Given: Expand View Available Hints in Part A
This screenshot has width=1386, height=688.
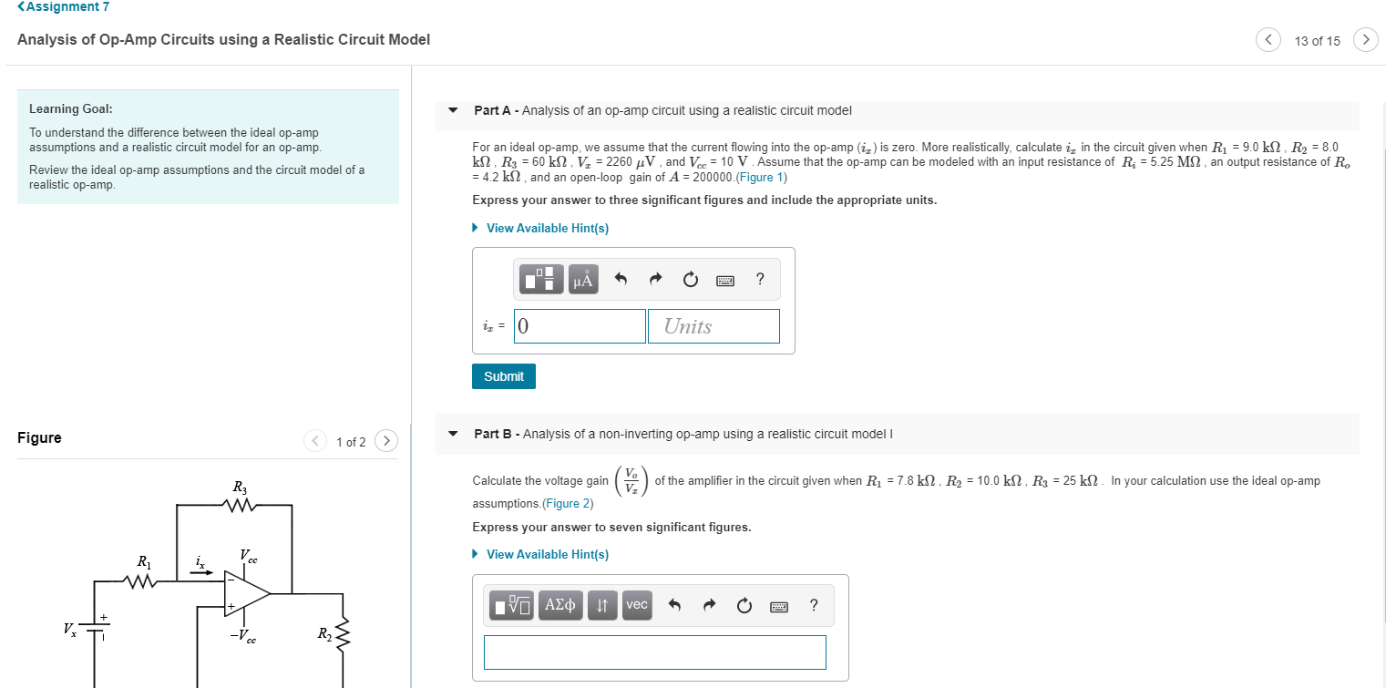Looking at the screenshot, I should [546, 228].
